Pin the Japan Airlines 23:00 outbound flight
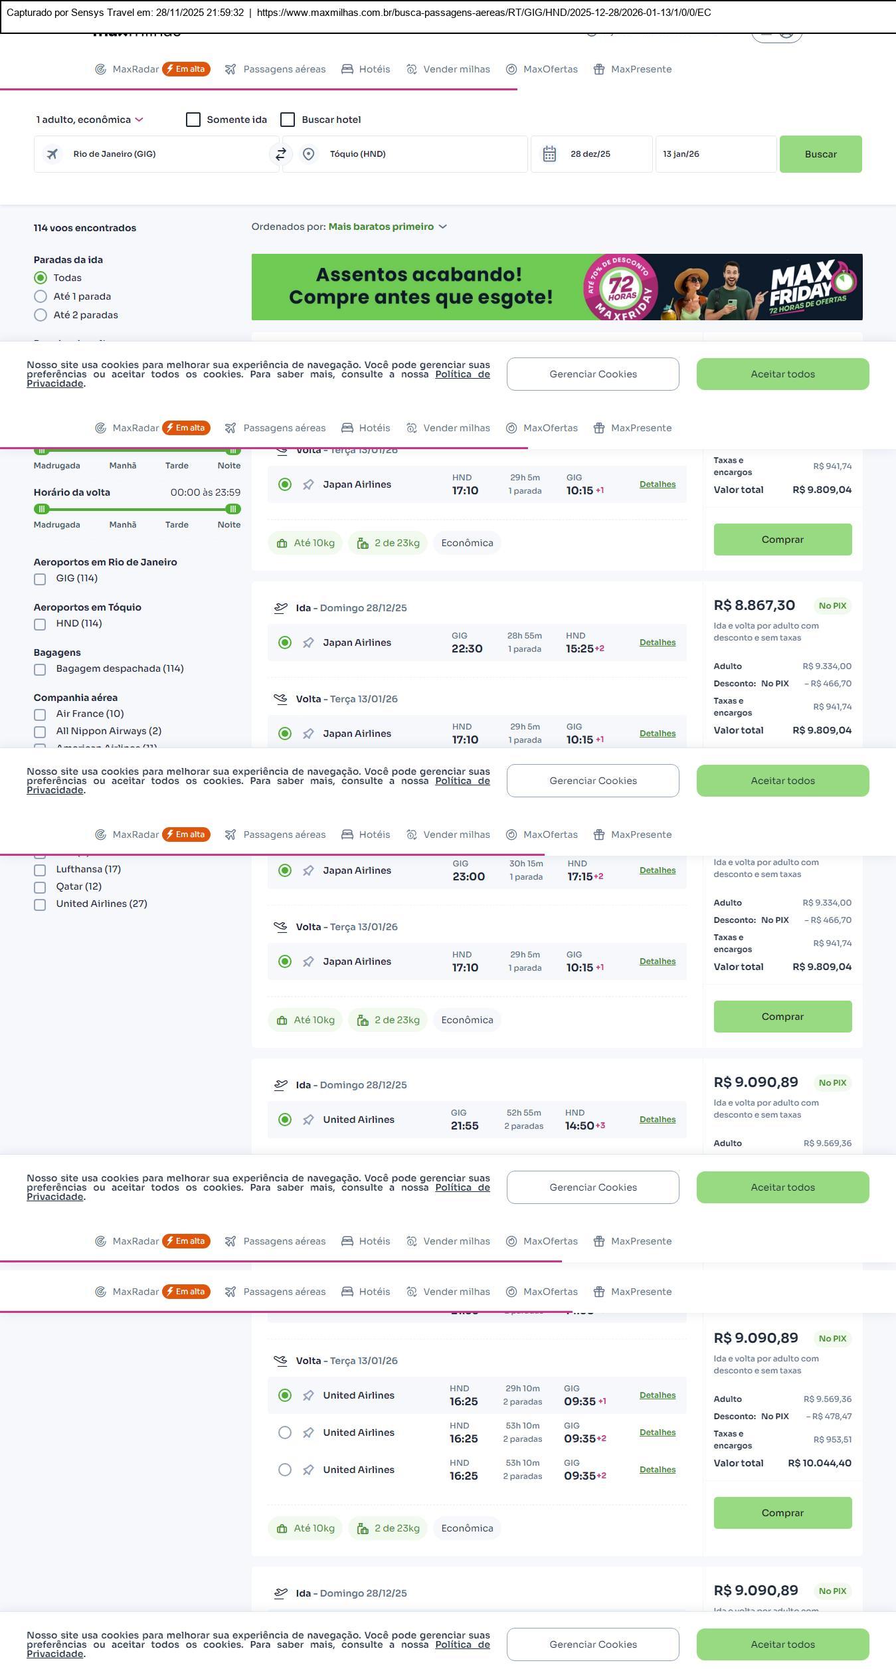The image size is (896, 1677). (308, 870)
